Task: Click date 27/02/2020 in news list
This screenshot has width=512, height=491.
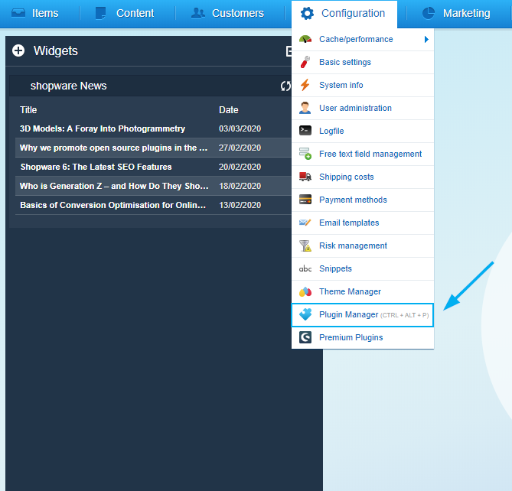Action: 240,148
